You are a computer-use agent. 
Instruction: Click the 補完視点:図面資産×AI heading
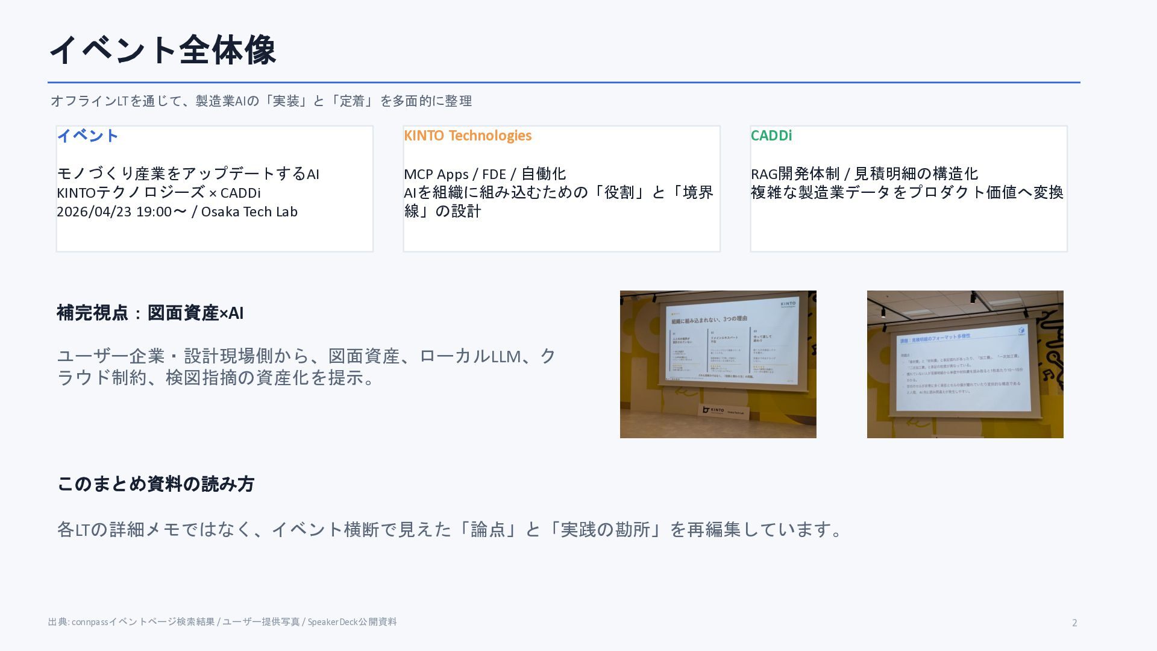click(x=150, y=313)
